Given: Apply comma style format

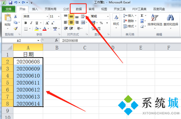Looking at the screenshot, I should [107, 23].
